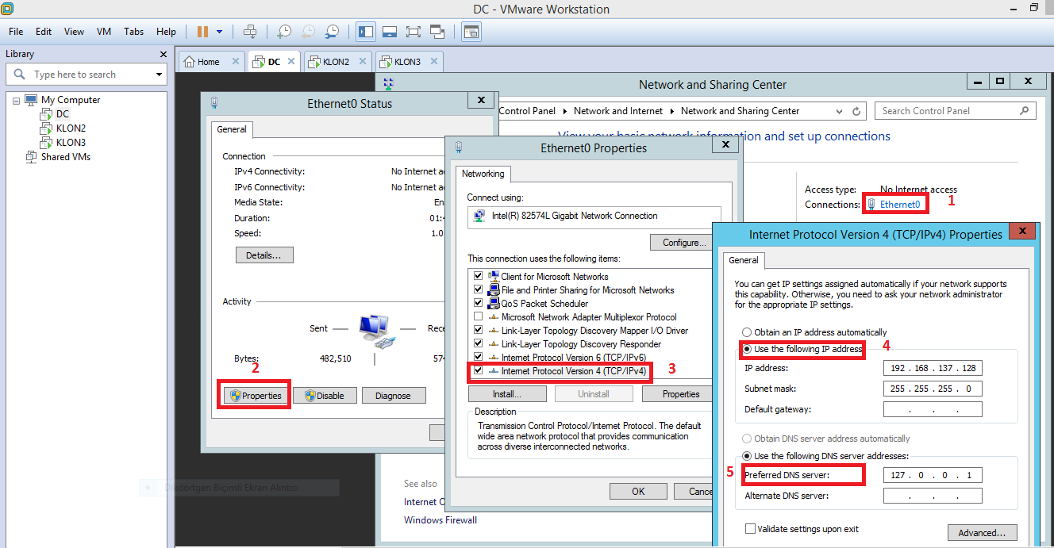Open the VM menu
The height and width of the screenshot is (548, 1054).
pyautogui.click(x=104, y=32)
